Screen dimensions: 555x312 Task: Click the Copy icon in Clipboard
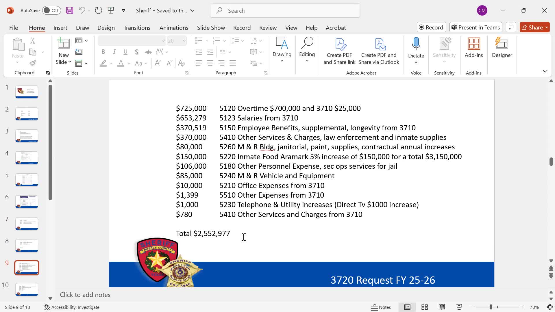33,52
